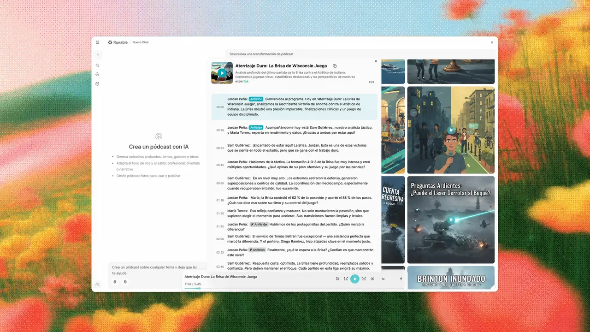Play 'Preguntas Ardientes' with its center play button
The height and width of the screenshot is (332, 590).
click(x=451, y=220)
